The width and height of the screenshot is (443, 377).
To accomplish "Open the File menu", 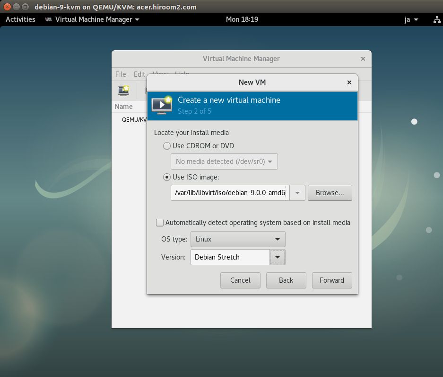I will click(x=121, y=74).
